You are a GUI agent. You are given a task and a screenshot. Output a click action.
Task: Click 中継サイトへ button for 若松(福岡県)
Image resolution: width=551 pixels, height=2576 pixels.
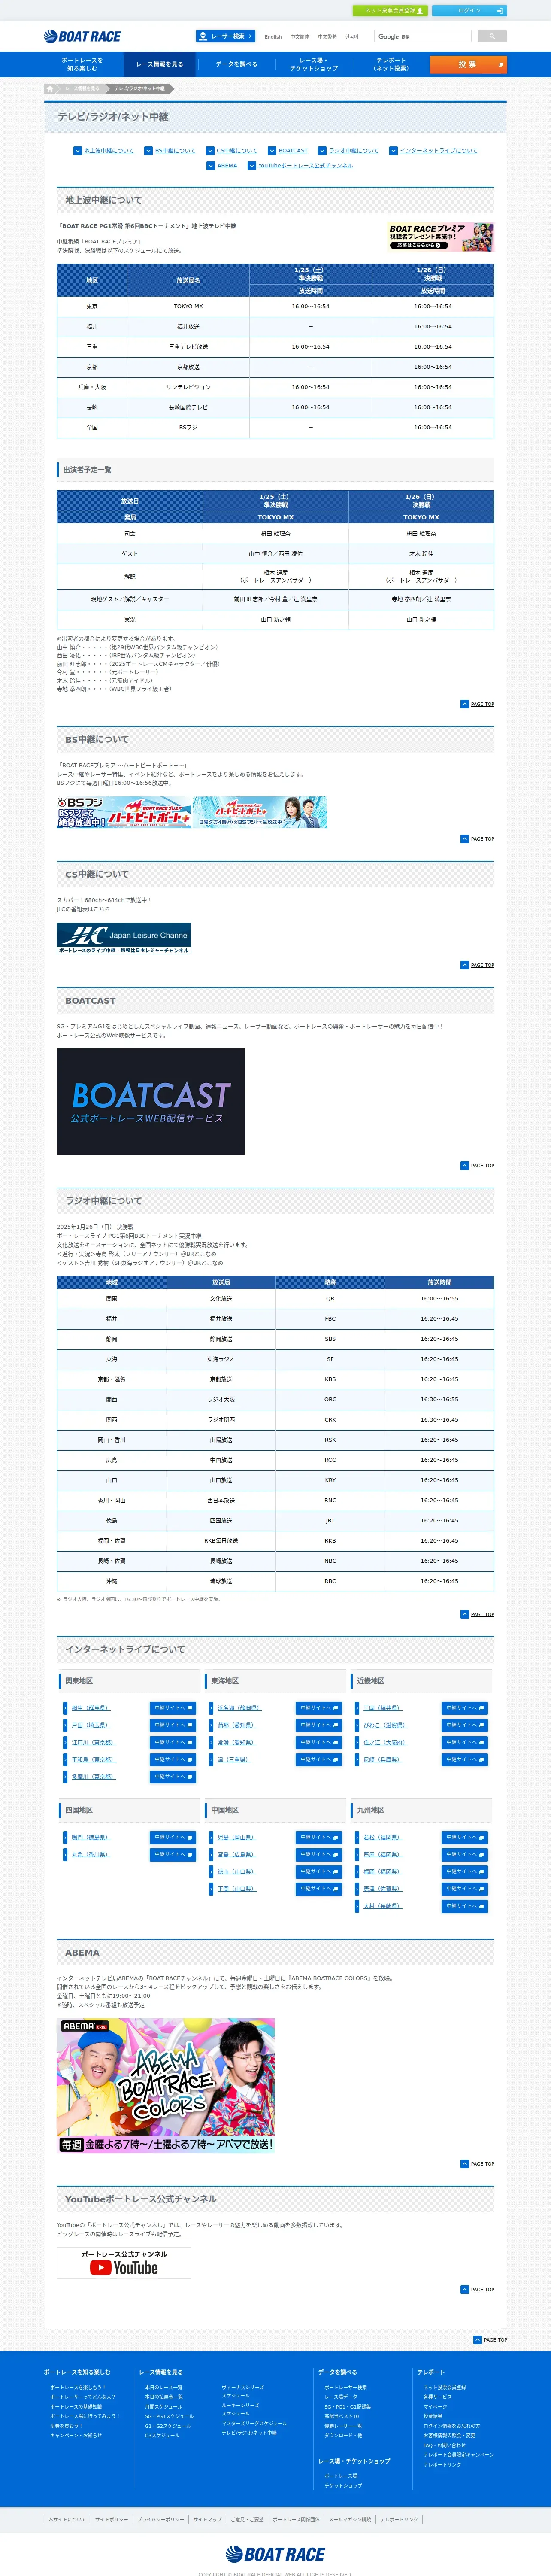(465, 1837)
